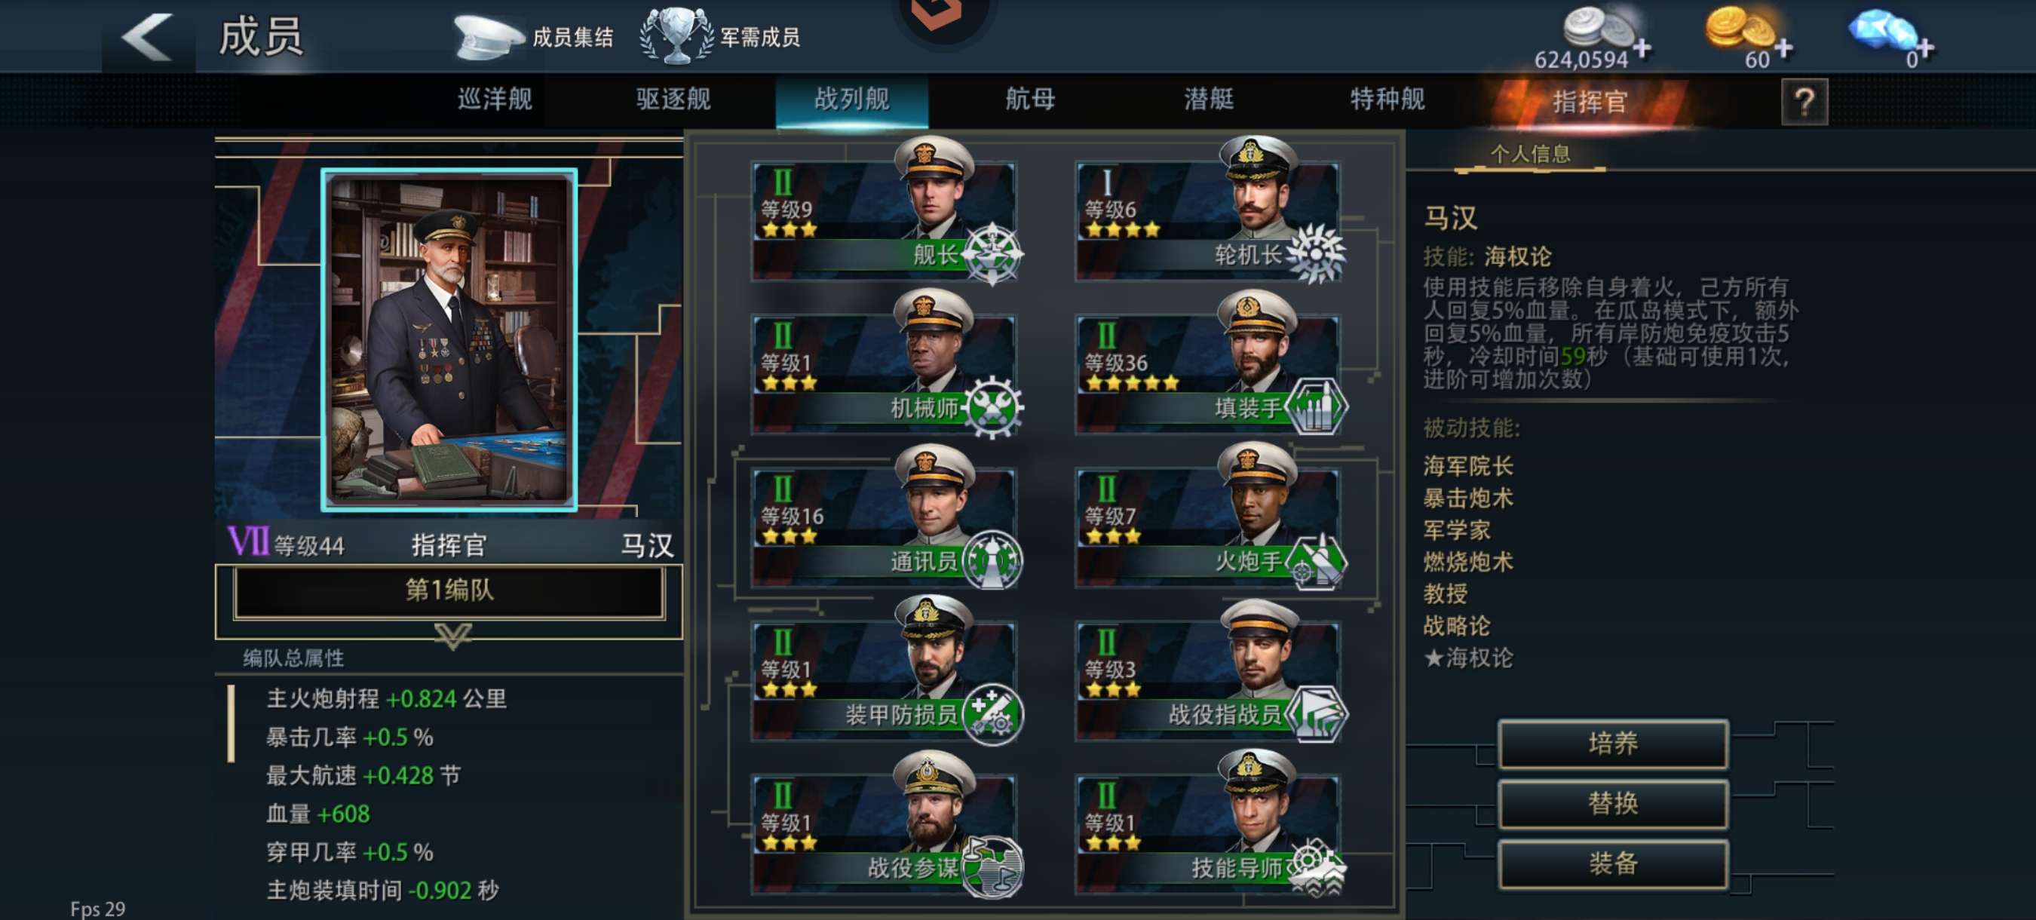Expand fleet attributes with down chevron
Screen dimensions: 2036x920
click(453, 636)
